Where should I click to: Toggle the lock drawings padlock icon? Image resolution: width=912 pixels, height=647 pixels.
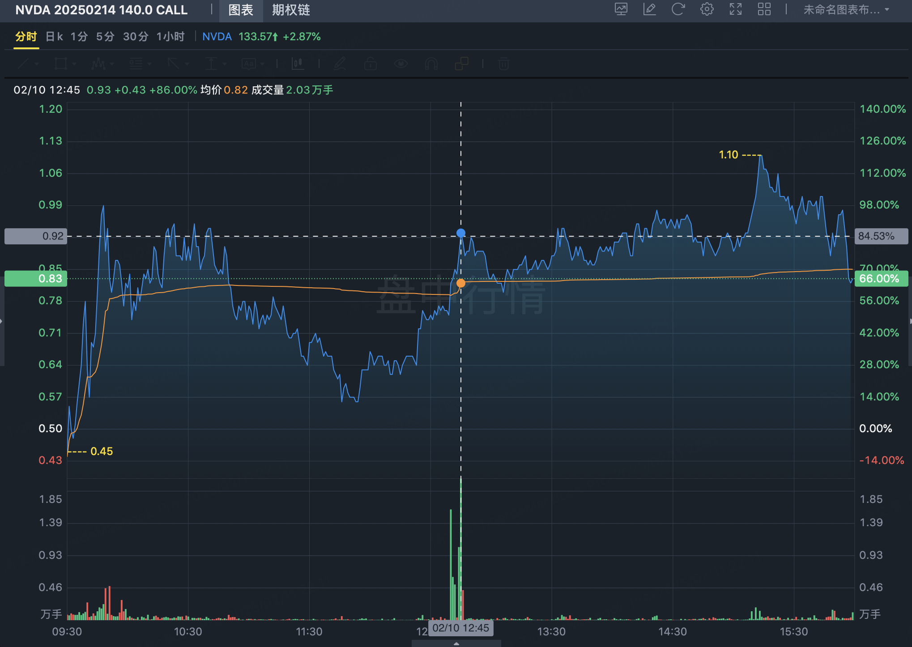pyautogui.click(x=370, y=64)
